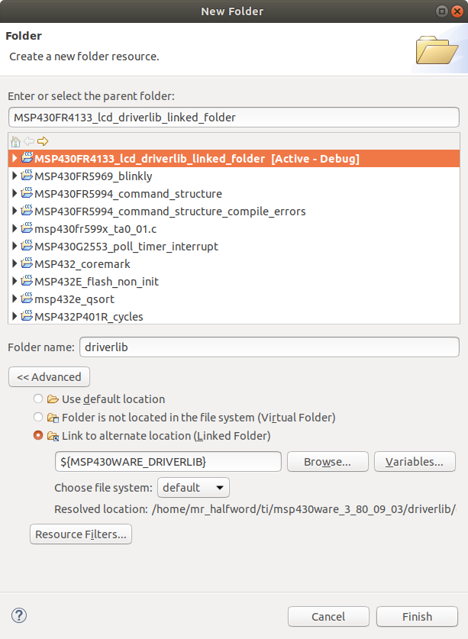Image resolution: width=468 pixels, height=639 pixels.
Task: Click the MSP432_coremark project icon
Action: pos(27,264)
